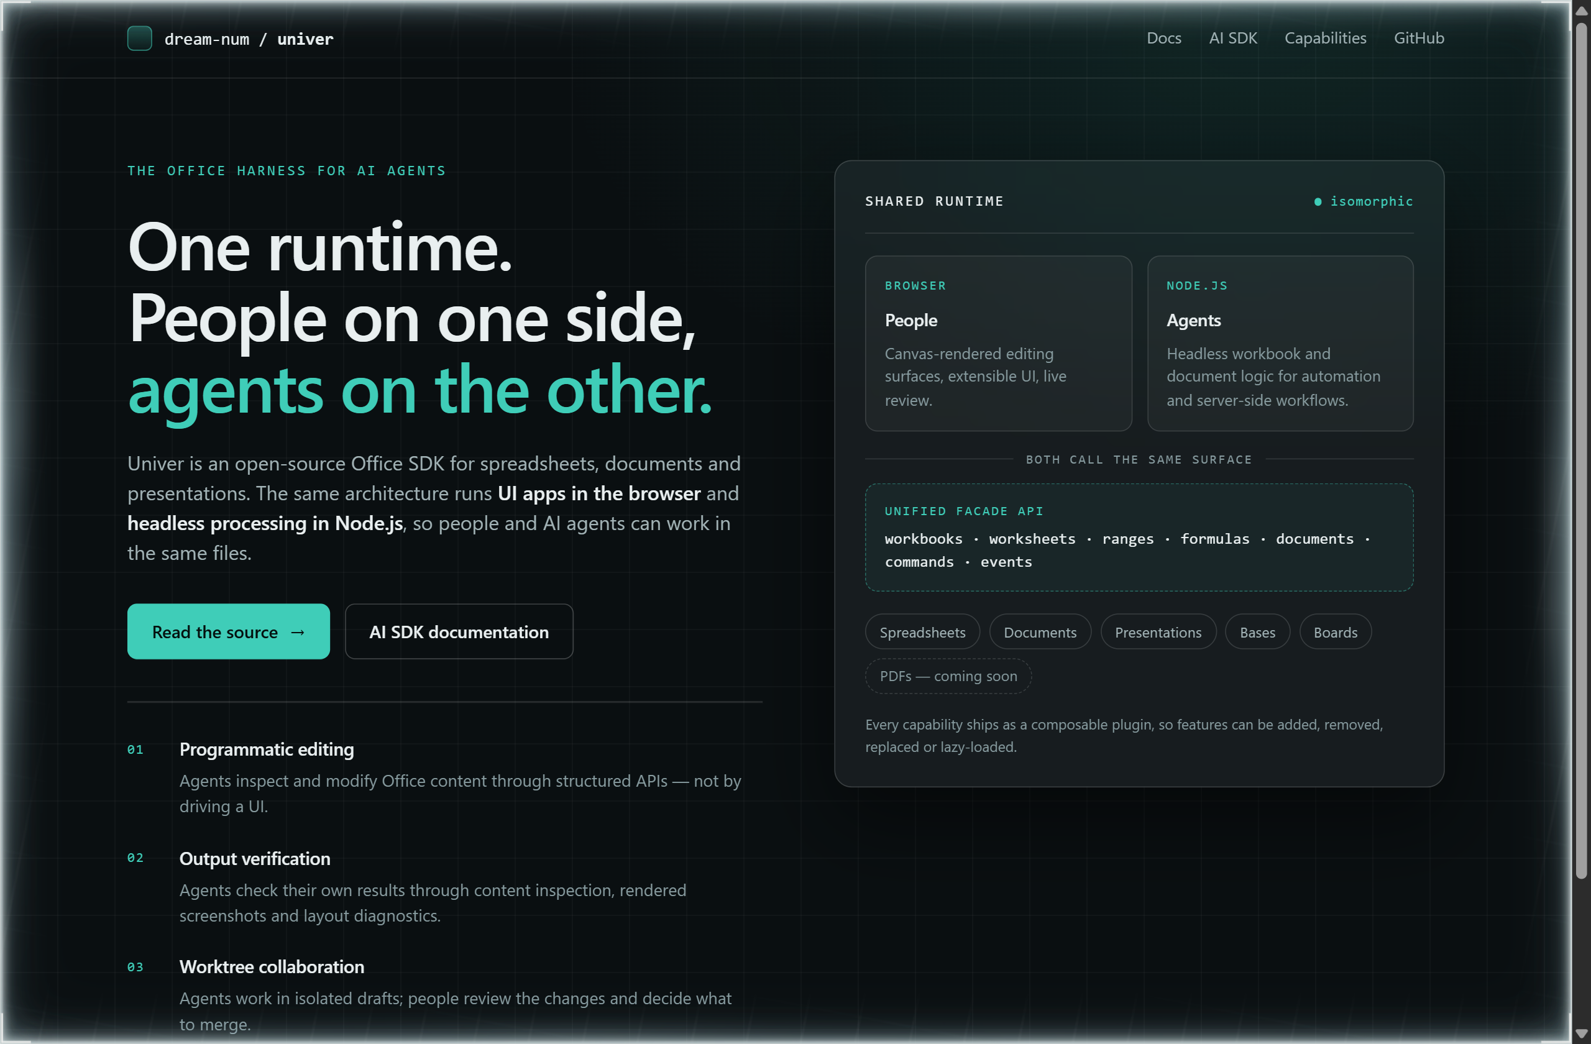
Task: Click the scrollbar down arrow
Action: 1581,1033
